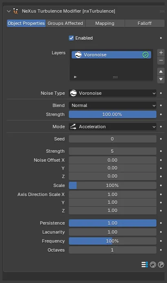This screenshot has height=283, width=167.
Task: Click the animate dot next to Frequency
Action: point(161,241)
